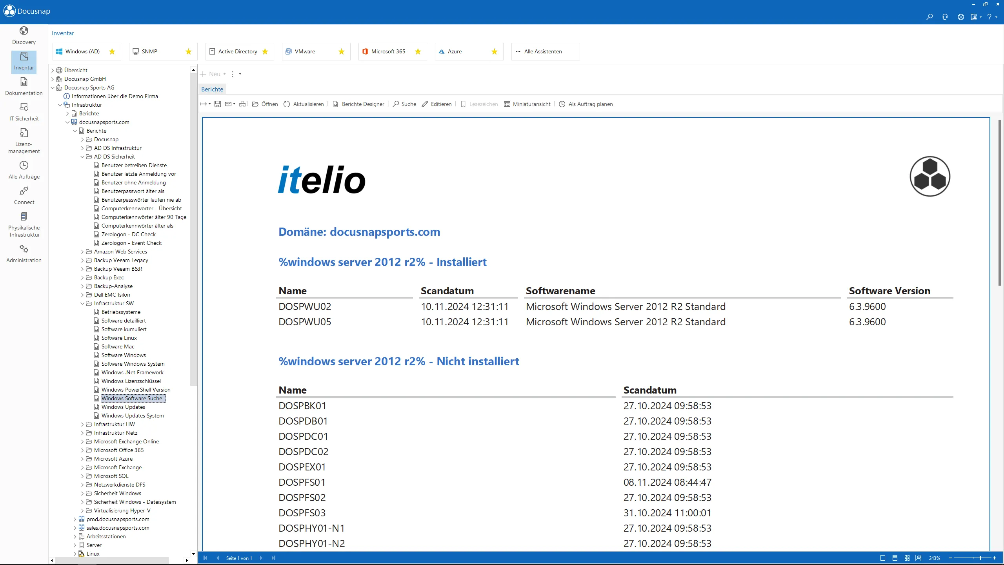Click the tree panel vertical scrollbar

pos(193,230)
